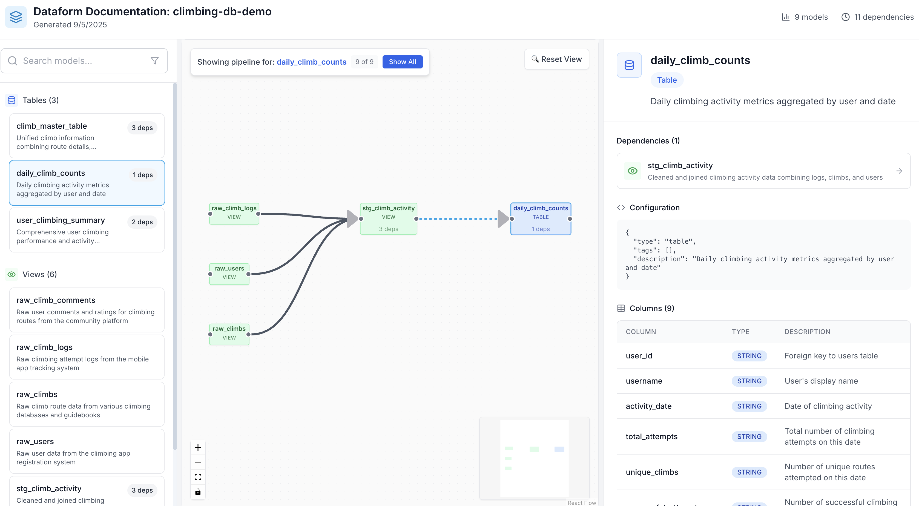The image size is (919, 506).
Task: Click the raw_climb_logs graph node
Action: tap(234, 214)
